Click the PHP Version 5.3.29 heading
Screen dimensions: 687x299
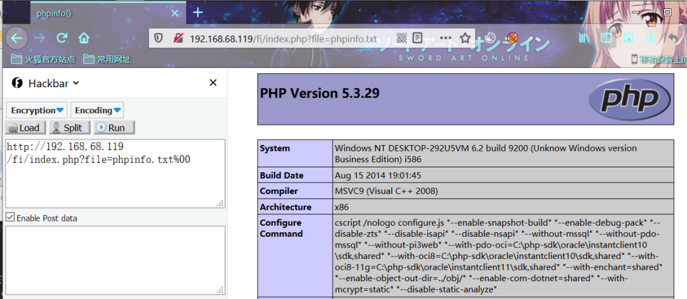tap(320, 93)
